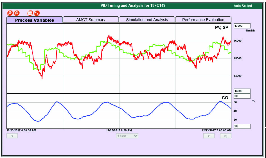Click the zoom in magnifier icon
The image size is (266, 158).
click(x=10, y=13)
